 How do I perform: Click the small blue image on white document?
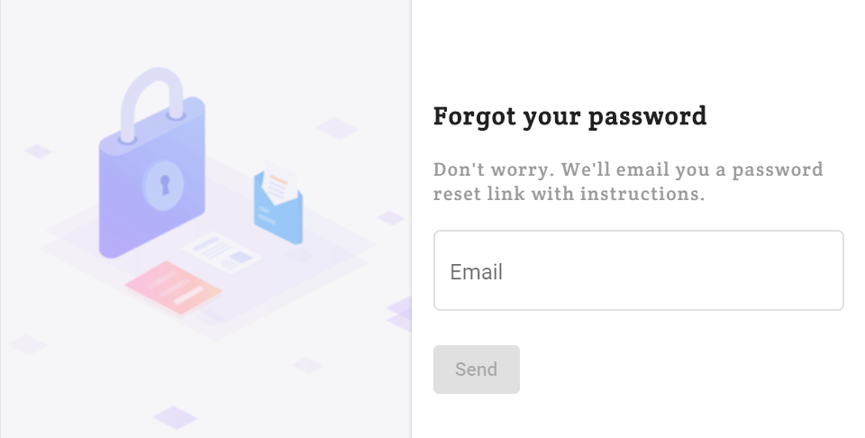pyautogui.click(x=241, y=257)
